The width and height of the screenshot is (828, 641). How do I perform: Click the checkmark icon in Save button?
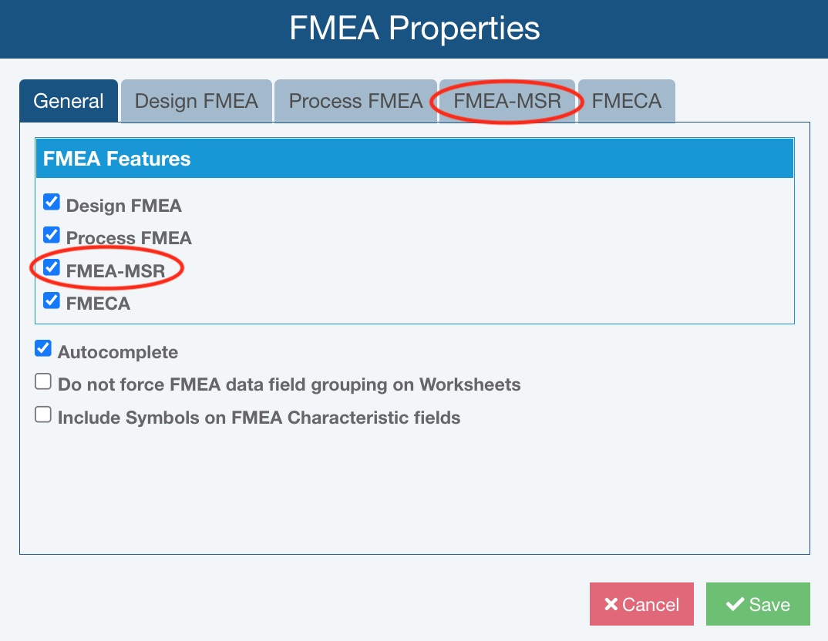(x=735, y=604)
